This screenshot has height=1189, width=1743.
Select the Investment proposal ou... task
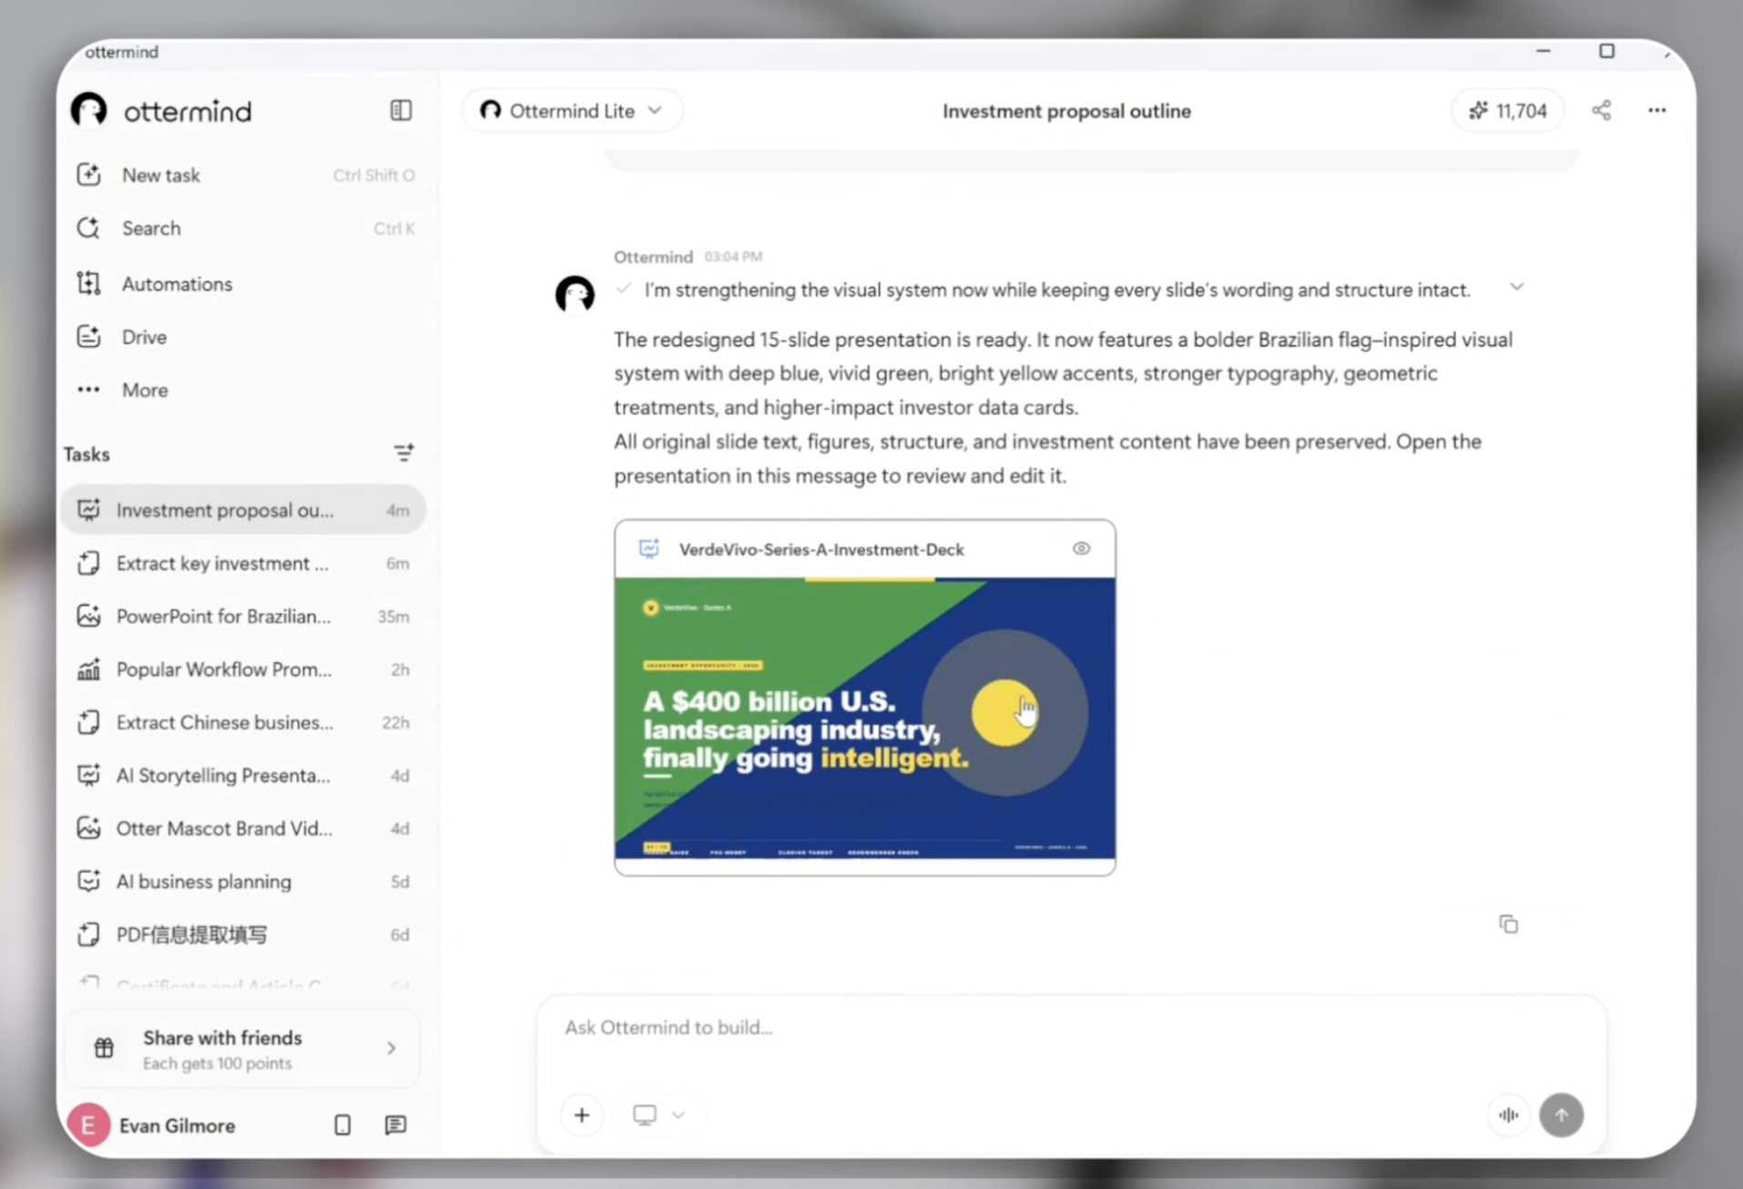[243, 510]
